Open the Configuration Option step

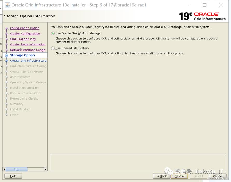pyautogui.click(x=25, y=28)
